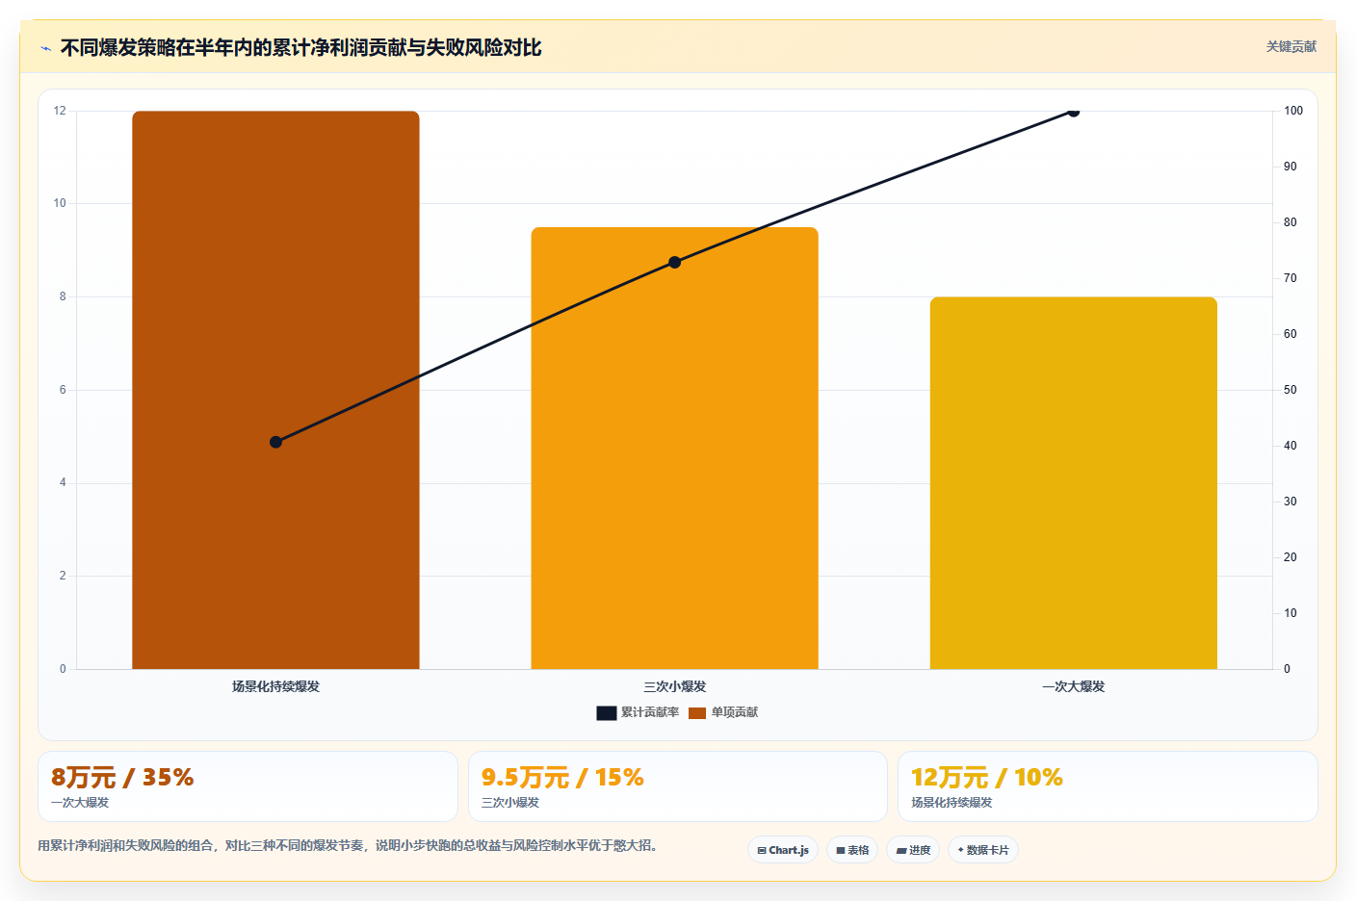
Task: Click the right axis value 50
Action: (1290, 390)
